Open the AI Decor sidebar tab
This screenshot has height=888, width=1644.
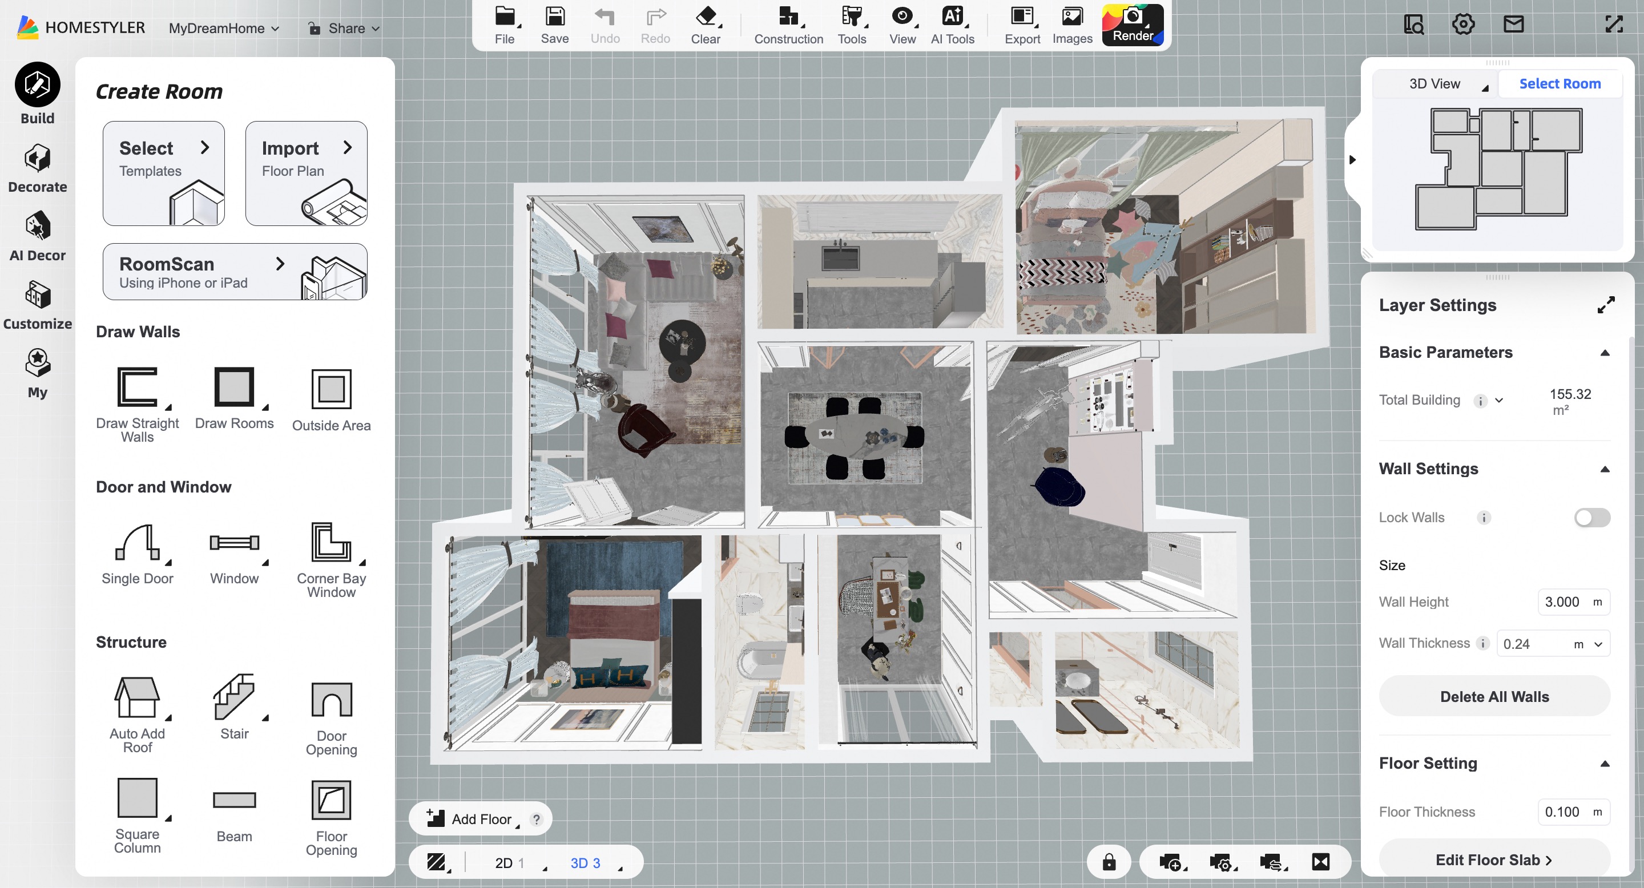[37, 237]
